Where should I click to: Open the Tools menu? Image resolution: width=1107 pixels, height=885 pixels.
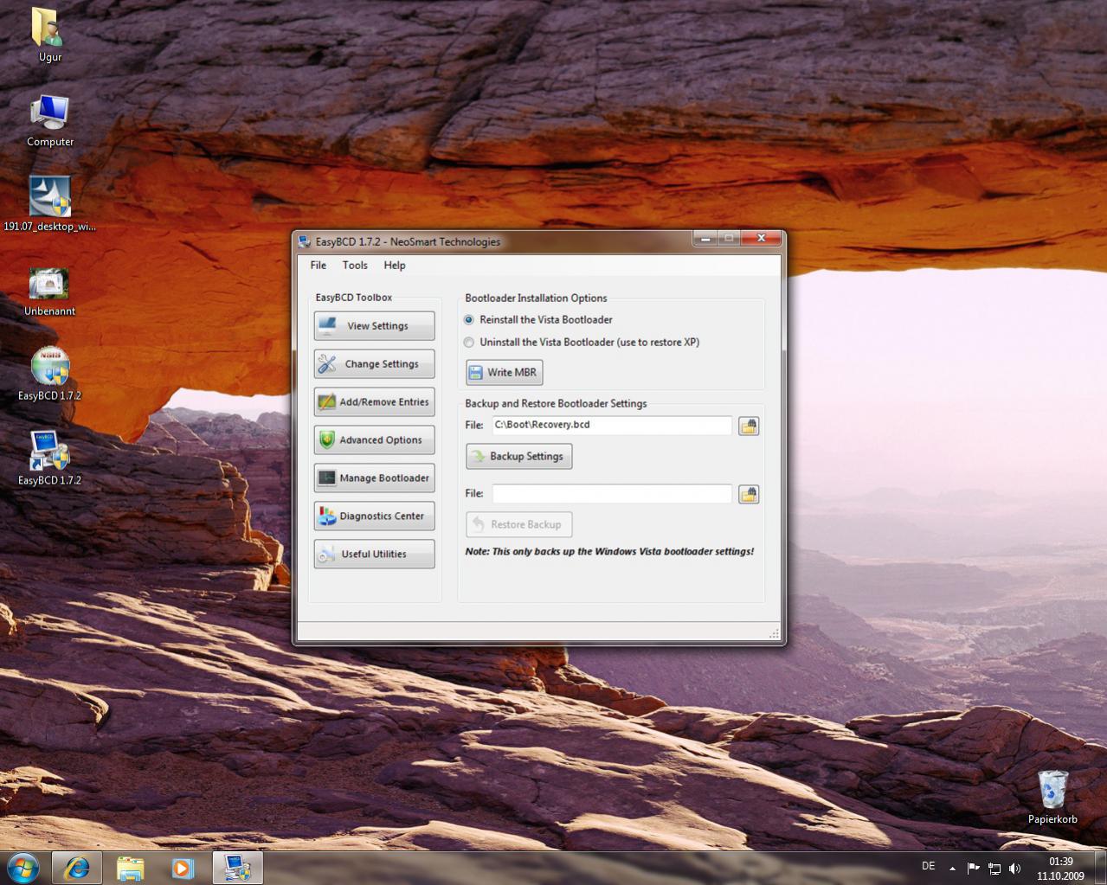pyautogui.click(x=355, y=266)
